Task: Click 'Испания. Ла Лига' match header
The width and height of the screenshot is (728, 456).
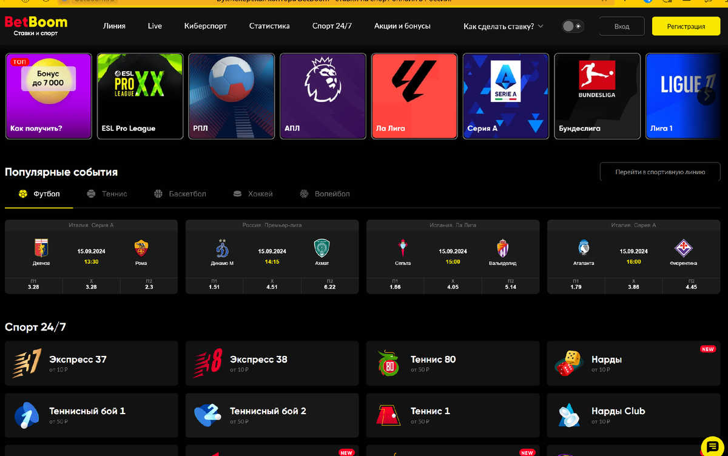Action: pos(453,225)
